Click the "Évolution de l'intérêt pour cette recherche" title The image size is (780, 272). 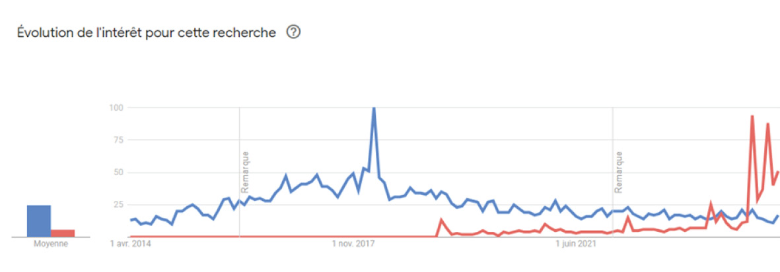[x=147, y=32]
